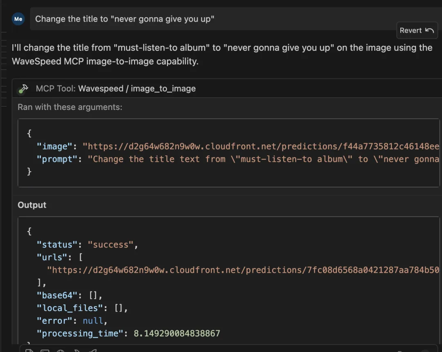Image resolution: width=442 pixels, height=352 pixels.
Task: Open the cloudfront URL in output urls
Action: point(243,270)
